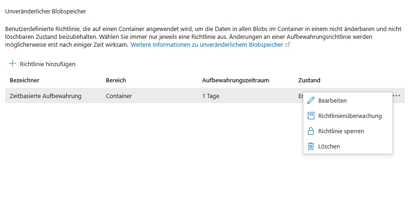Image resolution: width=414 pixels, height=204 pixels.
Task: Click the Richtlinienüberwachung audit icon
Action: (311, 116)
